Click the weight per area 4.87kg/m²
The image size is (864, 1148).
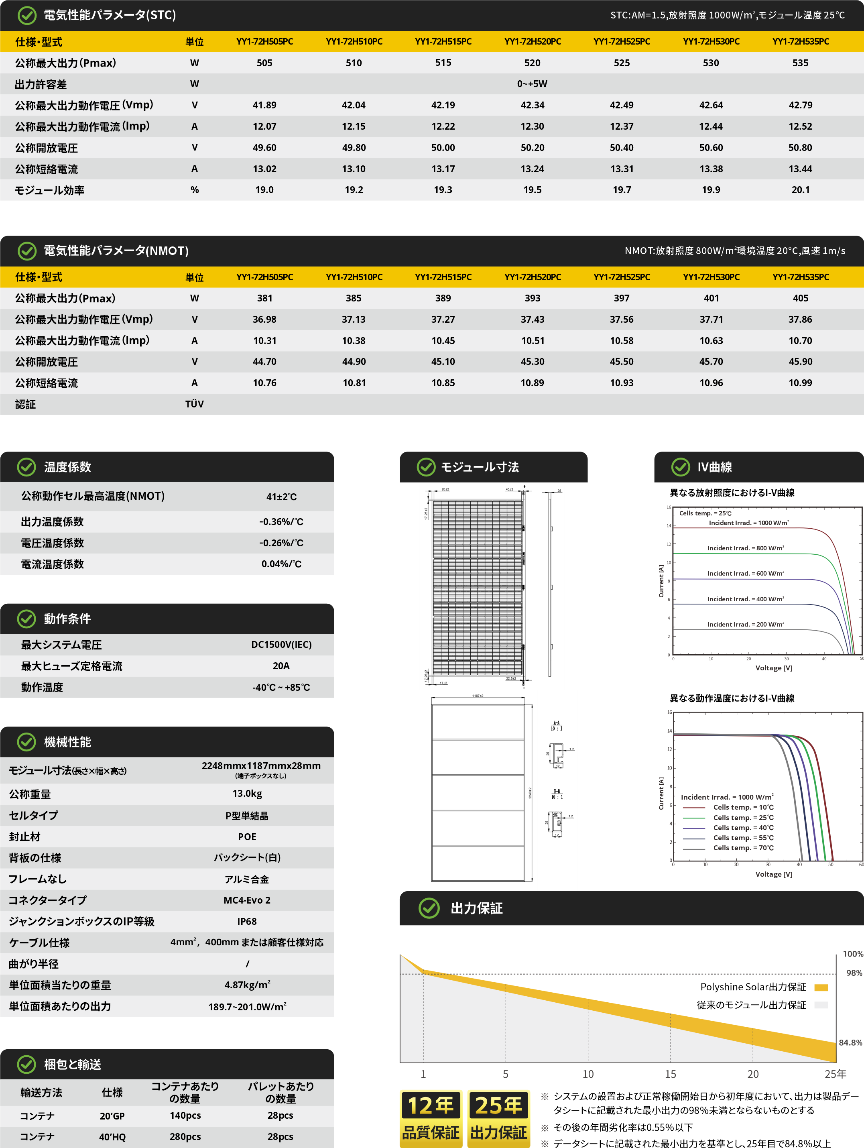coord(247,985)
